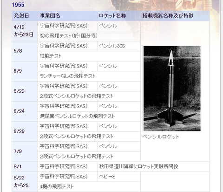
Task: Select ISAS agency cell in 6/29 row
Action: [67, 126]
